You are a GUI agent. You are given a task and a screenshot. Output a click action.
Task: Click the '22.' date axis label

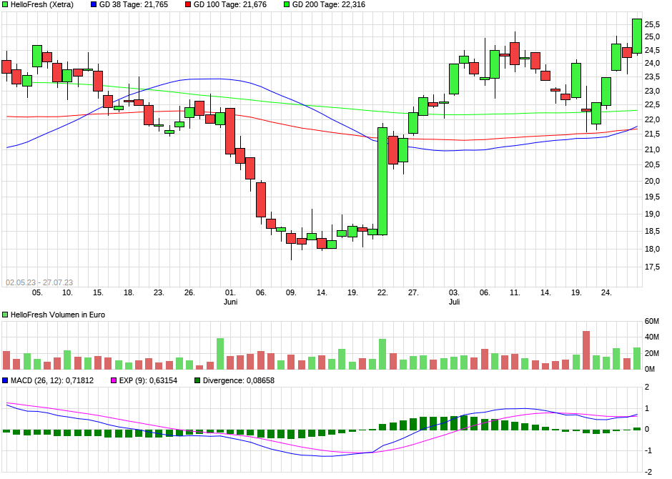click(x=382, y=292)
